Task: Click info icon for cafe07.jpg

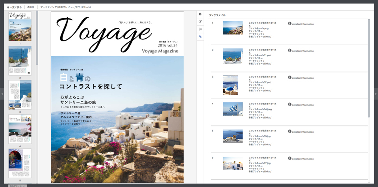Action: coord(290,158)
